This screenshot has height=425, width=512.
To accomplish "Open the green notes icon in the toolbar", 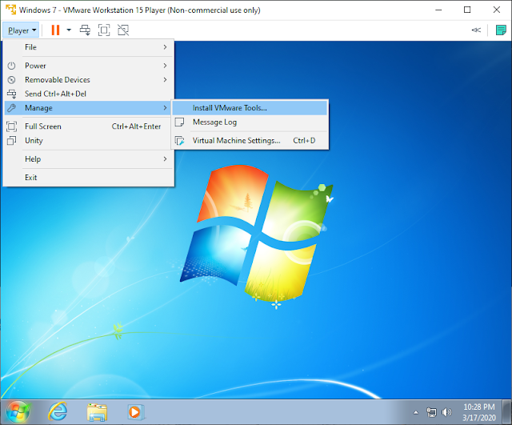I will point(501,30).
